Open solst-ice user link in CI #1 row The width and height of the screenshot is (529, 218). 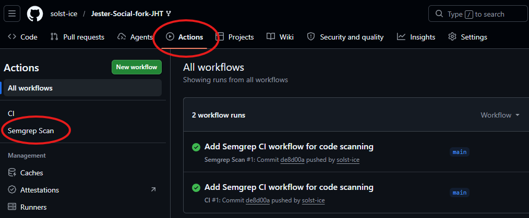click(x=314, y=200)
